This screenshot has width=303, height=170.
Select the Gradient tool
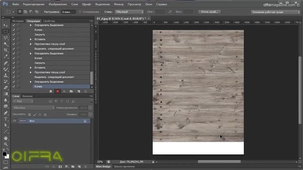(6, 94)
